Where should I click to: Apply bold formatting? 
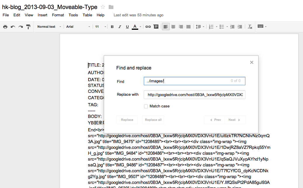(112, 27)
